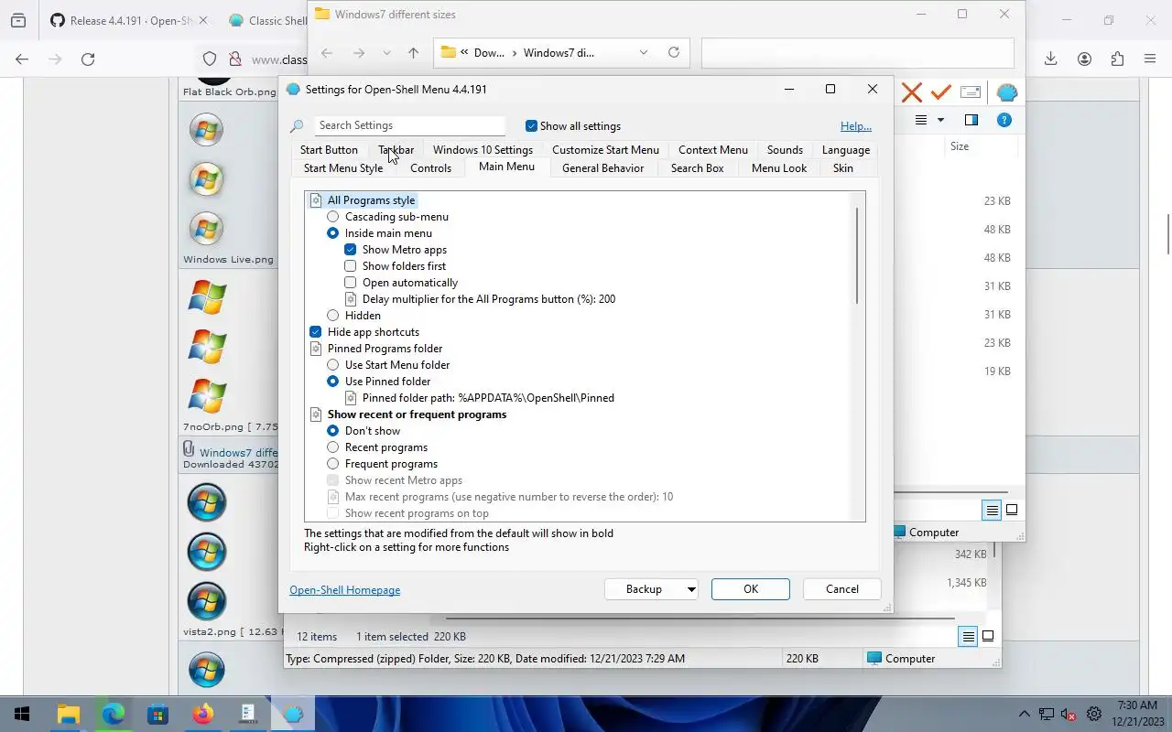Open recent locations dropdown in Explorer navigation
Screen dimensions: 1172x732
(386, 53)
